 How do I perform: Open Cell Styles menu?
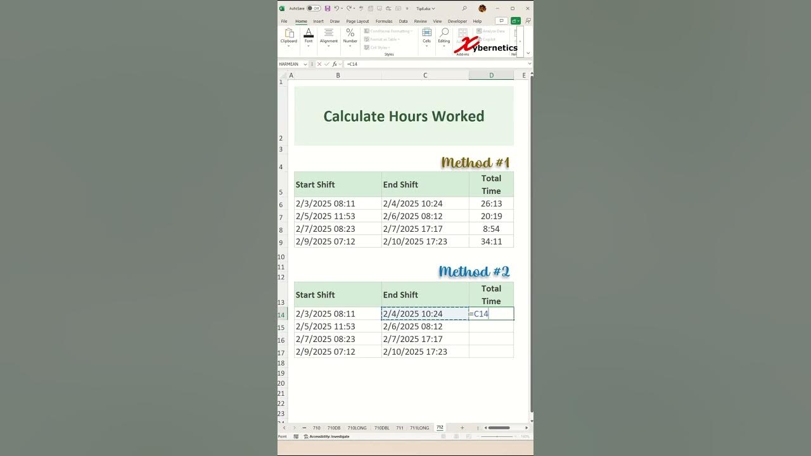pos(376,47)
